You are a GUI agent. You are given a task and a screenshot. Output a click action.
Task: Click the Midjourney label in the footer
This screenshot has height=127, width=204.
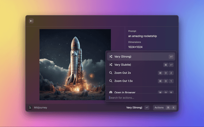[40, 108]
